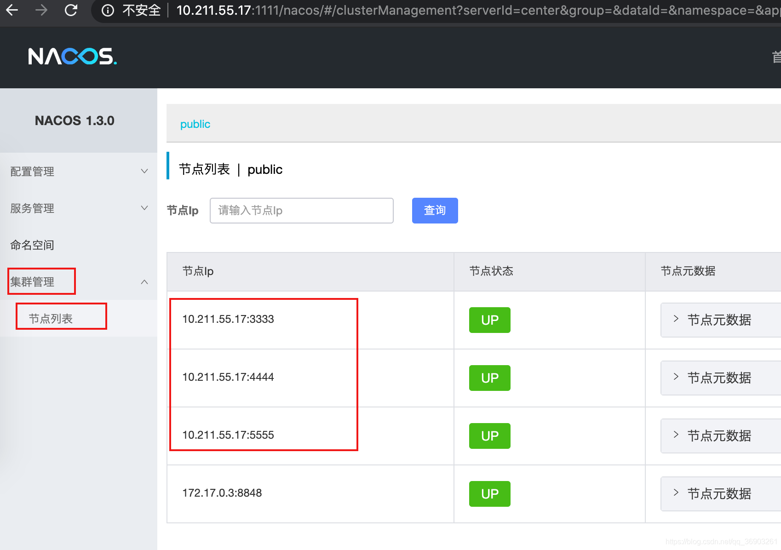Open the 节点列表 submenu item
Image resolution: width=781 pixels, height=550 pixels.
(x=79, y=318)
